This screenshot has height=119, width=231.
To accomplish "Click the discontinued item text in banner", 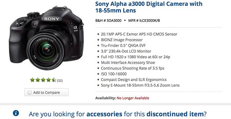I will (x=175, y=114).
